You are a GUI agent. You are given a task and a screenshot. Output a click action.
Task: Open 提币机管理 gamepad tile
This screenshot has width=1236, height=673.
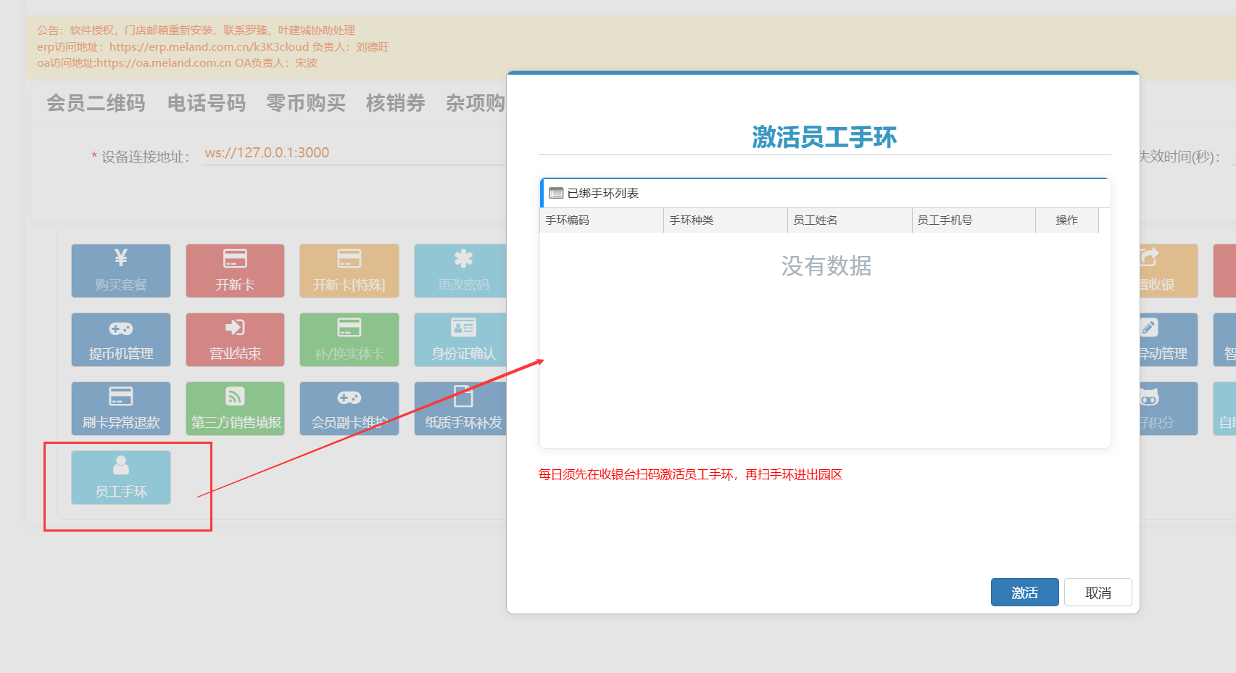click(120, 339)
